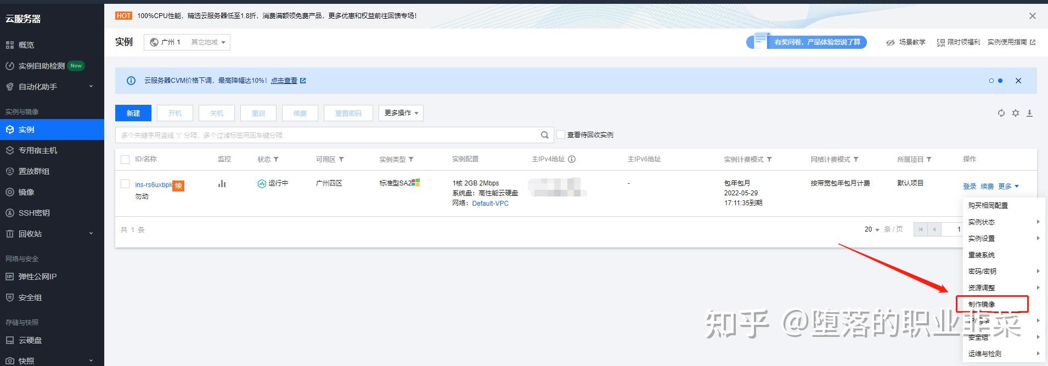
Task: Click 登录 for the instance
Action: tap(970, 187)
